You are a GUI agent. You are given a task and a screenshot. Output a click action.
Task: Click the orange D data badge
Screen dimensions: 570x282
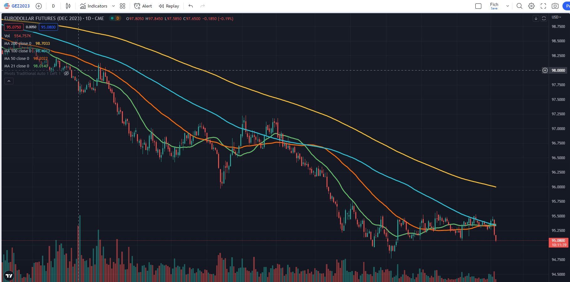(x=118, y=18)
